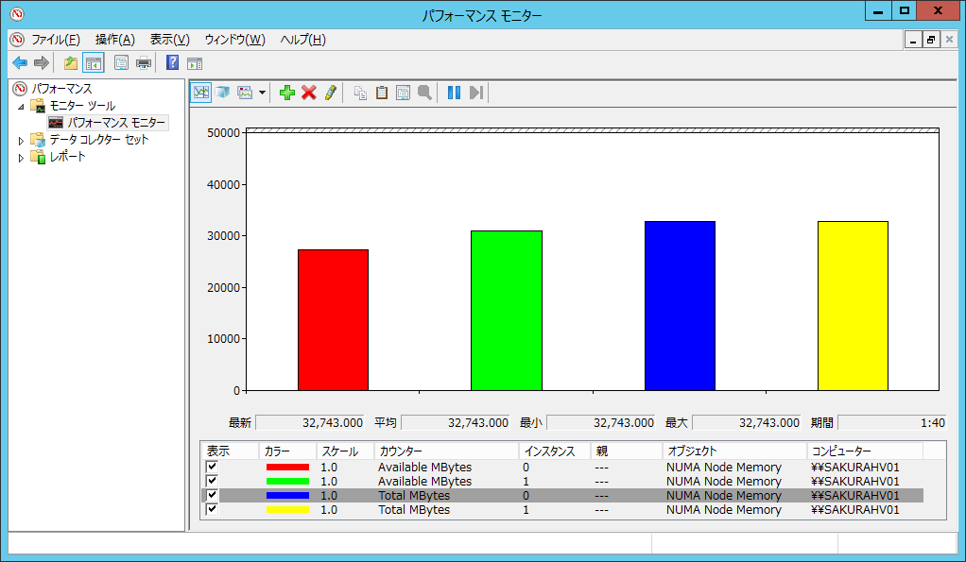This screenshot has height=562, width=966.
Task: Click the View Log Data icon
Action: point(222,93)
